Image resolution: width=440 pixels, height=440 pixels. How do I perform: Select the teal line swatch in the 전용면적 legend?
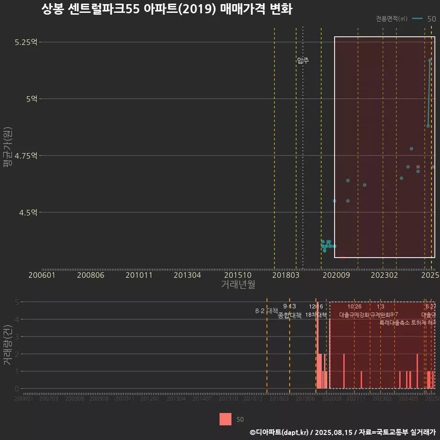pos(417,19)
